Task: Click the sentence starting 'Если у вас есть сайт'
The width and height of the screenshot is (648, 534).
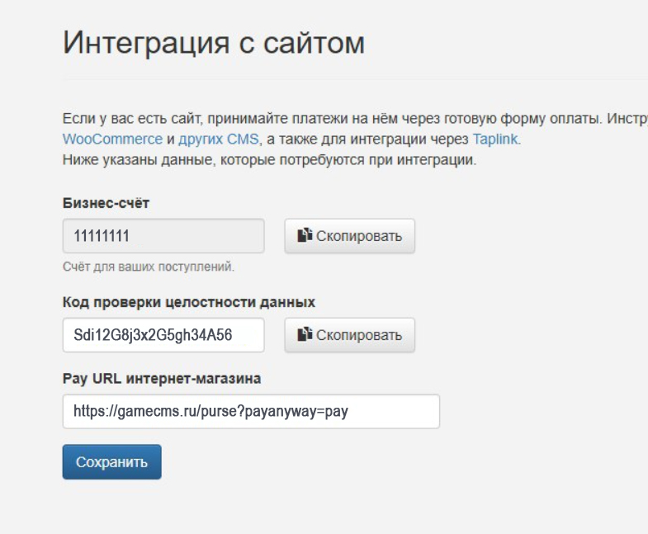Action: pyautogui.click(x=330, y=117)
